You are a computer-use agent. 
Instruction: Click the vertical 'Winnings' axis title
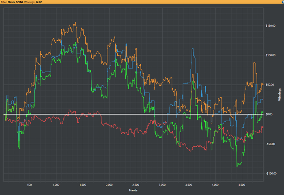pyautogui.click(x=280, y=94)
